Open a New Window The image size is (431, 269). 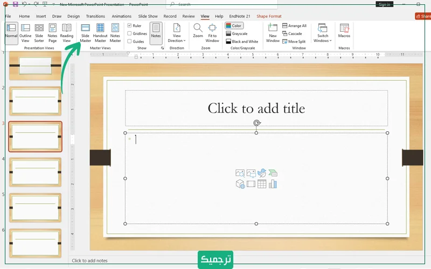pos(273,33)
